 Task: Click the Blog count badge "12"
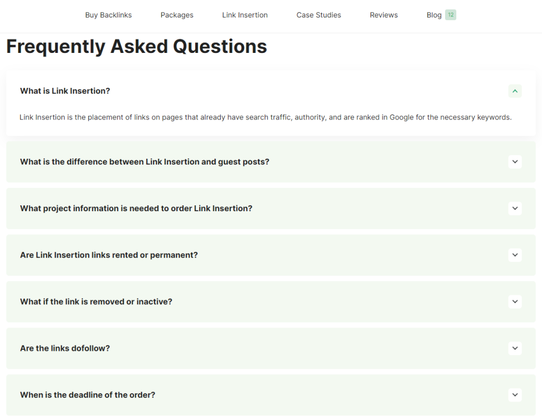coord(450,15)
